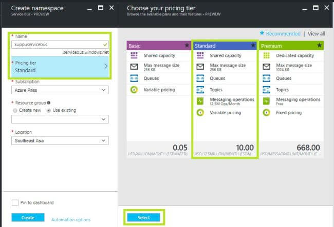Click the Create button
The height and width of the screenshot is (227, 334).
pyautogui.click(x=28, y=217)
